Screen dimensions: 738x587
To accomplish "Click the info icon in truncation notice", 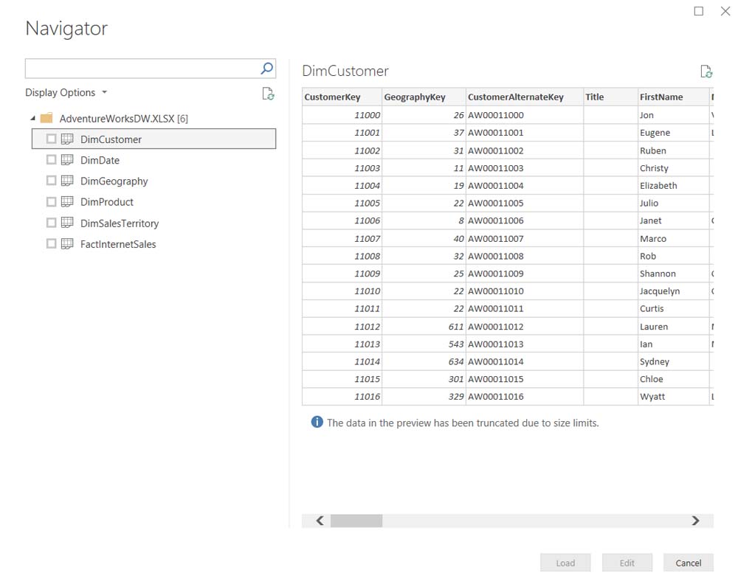I will pyautogui.click(x=317, y=423).
